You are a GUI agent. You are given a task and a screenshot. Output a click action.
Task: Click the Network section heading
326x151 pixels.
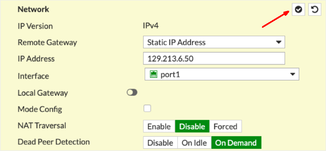[33, 9]
